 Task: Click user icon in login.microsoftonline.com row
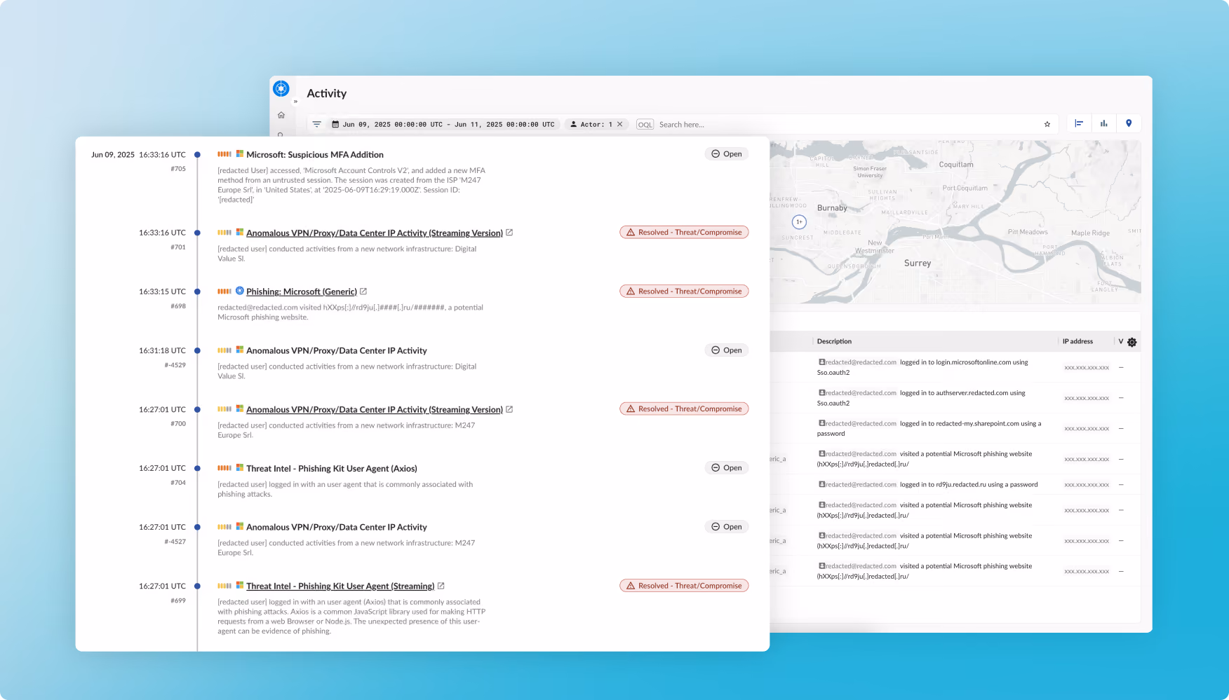pyautogui.click(x=821, y=362)
